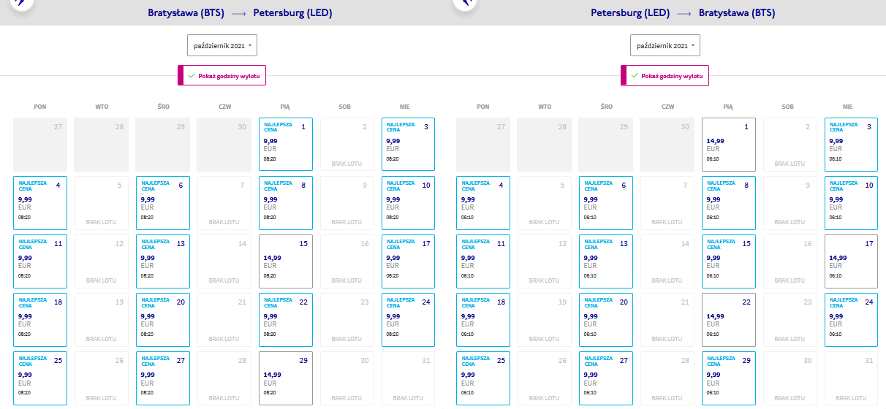Choose return flight on October 1
This screenshot has height=409, width=886.
coord(728,145)
